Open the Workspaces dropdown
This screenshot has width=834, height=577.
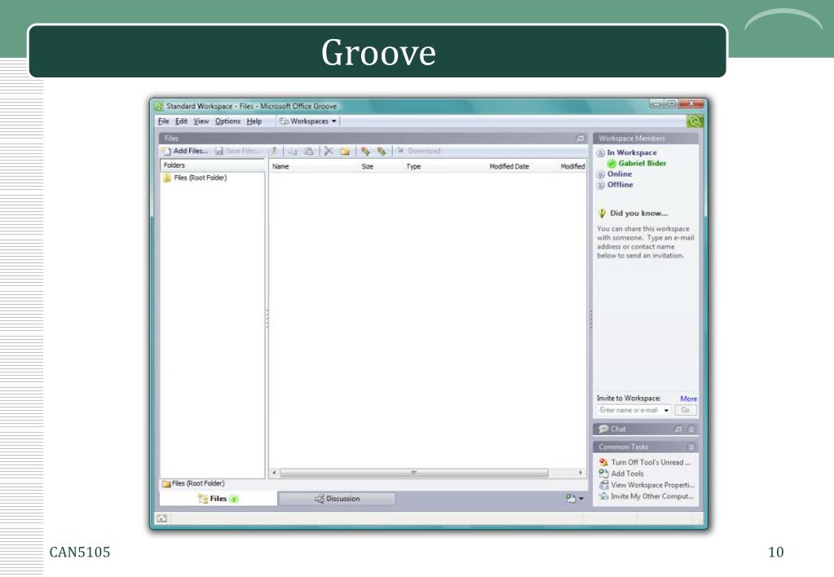[x=308, y=121]
